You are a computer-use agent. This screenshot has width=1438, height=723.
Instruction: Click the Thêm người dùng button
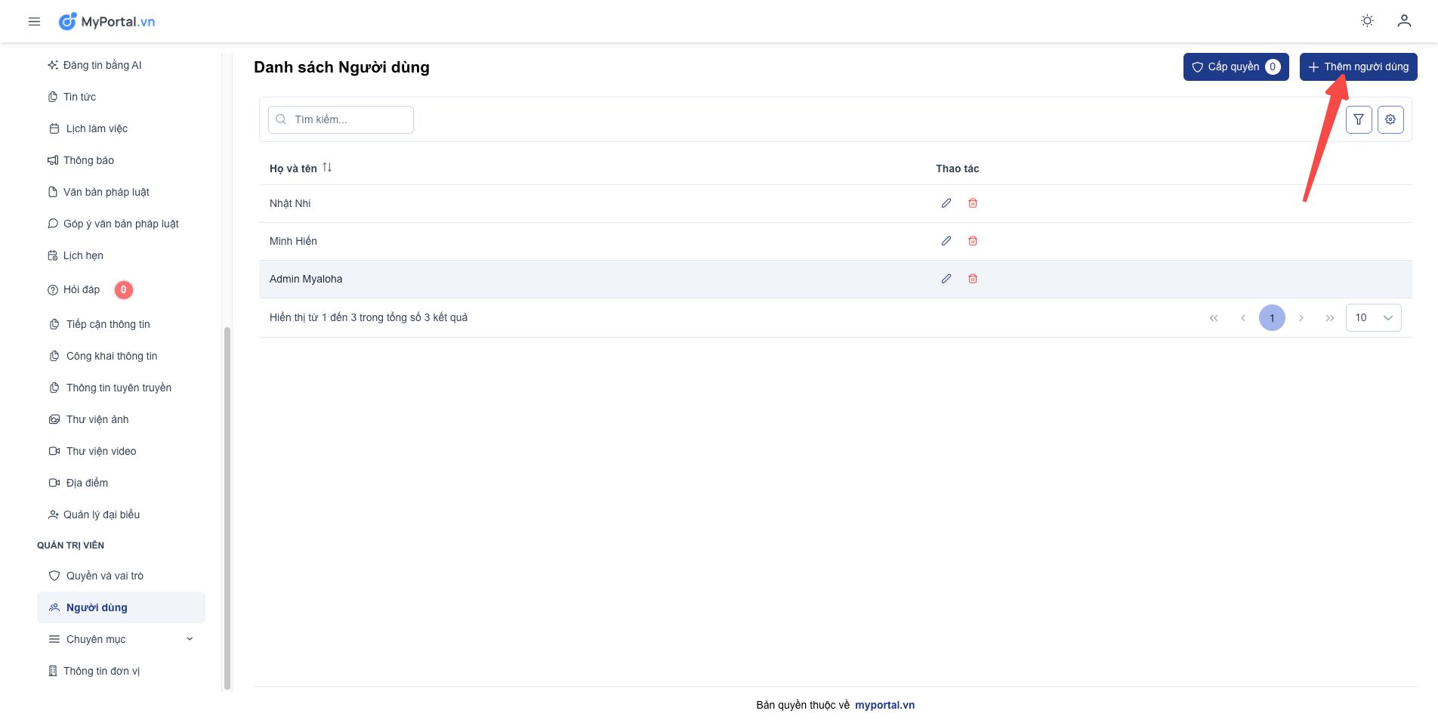click(1357, 66)
